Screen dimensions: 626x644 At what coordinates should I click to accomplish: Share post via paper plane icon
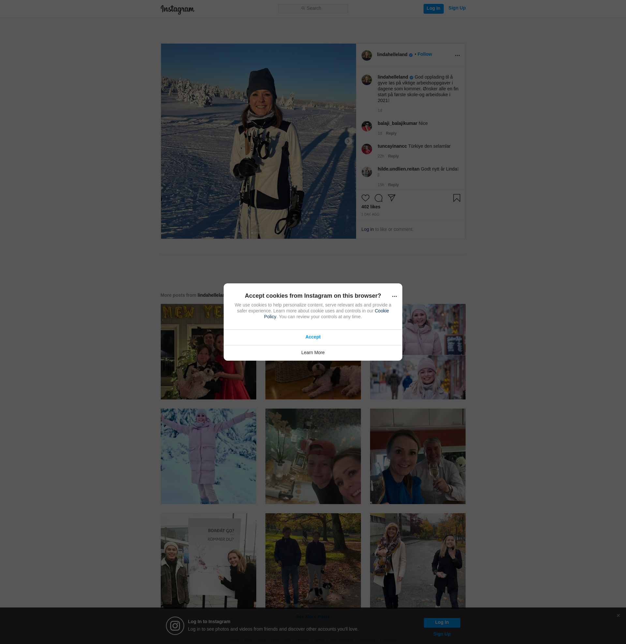tap(391, 198)
